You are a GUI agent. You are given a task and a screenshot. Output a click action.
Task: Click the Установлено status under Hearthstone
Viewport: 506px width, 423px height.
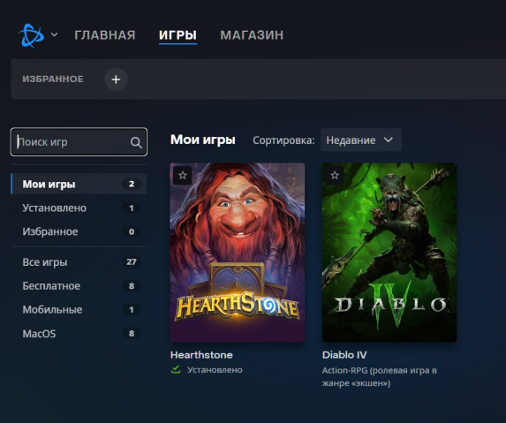pyautogui.click(x=215, y=370)
